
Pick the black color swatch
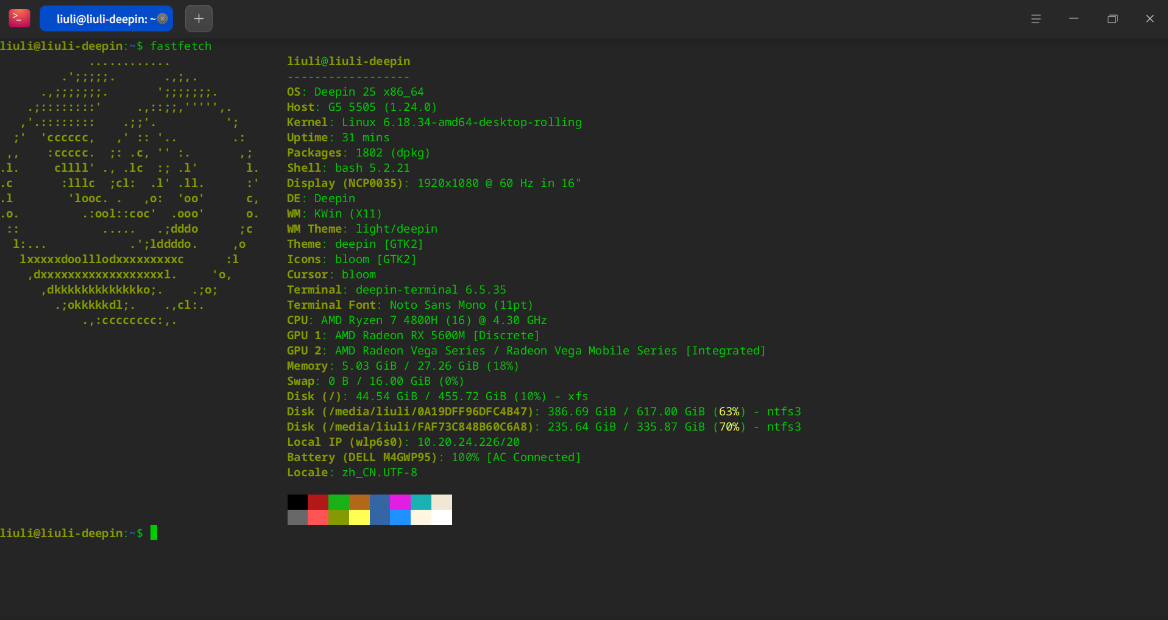(x=297, y=502)
